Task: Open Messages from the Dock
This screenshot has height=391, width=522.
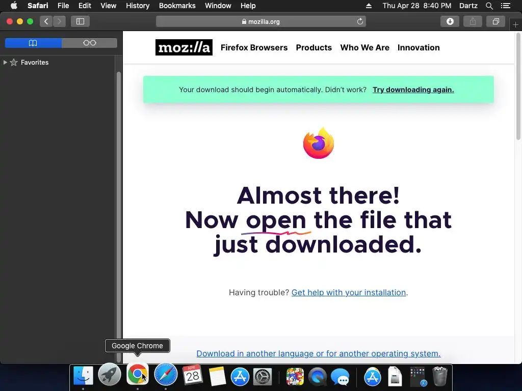Action: pos(340,377)
